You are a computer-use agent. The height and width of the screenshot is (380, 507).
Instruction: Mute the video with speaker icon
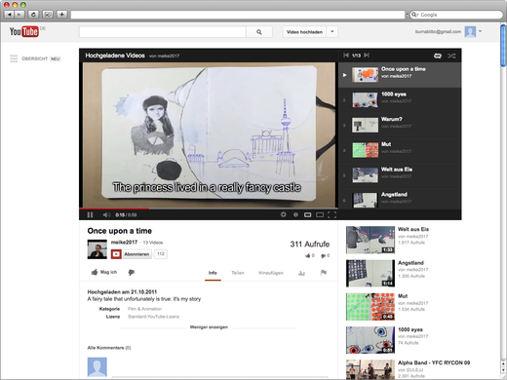click(106, 214)
